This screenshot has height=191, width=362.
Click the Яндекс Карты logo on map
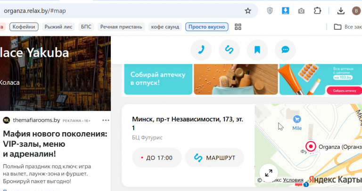point(335,180)
